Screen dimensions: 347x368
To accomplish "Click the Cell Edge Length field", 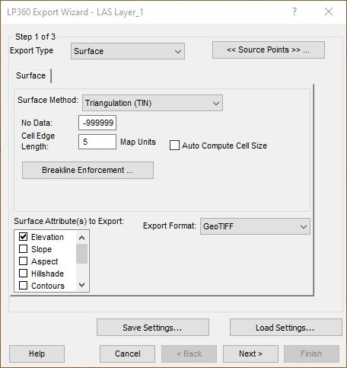I will (97, 142).
